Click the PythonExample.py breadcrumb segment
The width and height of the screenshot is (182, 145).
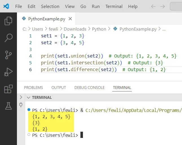[x=138, y=29]
